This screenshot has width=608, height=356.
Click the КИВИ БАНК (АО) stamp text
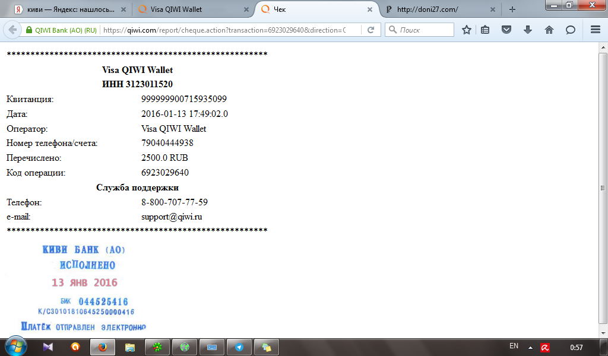84,249
